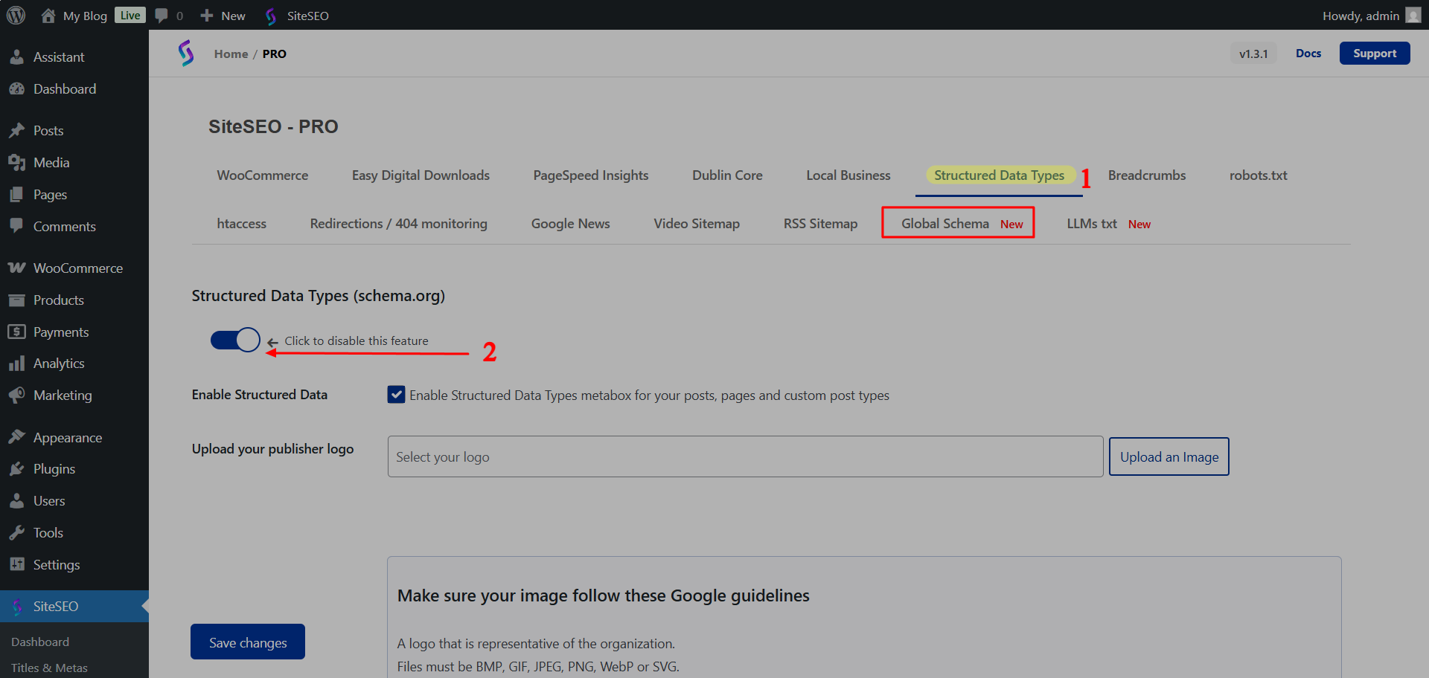Uncheck Enable Structured Data Types metabox checkbox
The height and width of the screenshot is (678, 1429).
(x=396, y=395)
